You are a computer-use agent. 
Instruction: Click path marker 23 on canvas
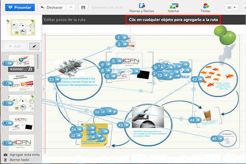click(55, 80)
